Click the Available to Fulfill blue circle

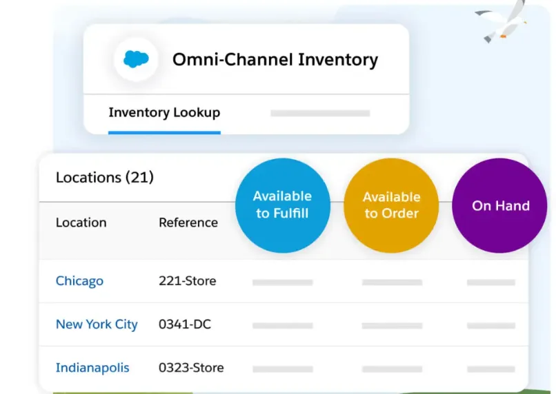pyautogui.click(x=283, y=205)
